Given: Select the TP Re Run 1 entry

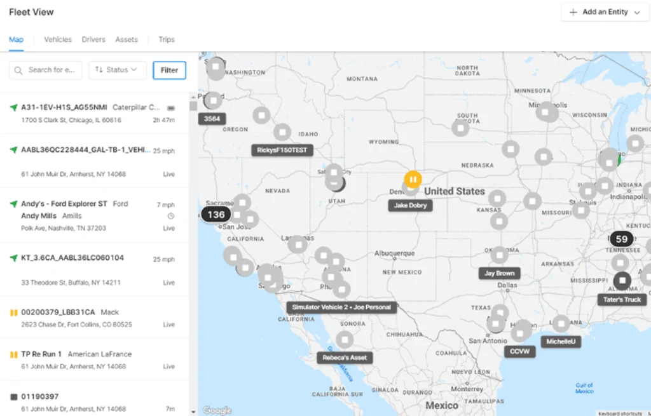Looking at the screenshot, I should [x=94, y=359].
